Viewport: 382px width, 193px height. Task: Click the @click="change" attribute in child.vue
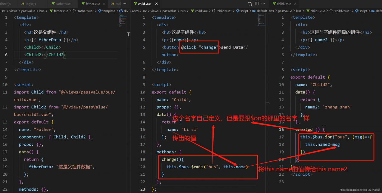click(199, 47)
